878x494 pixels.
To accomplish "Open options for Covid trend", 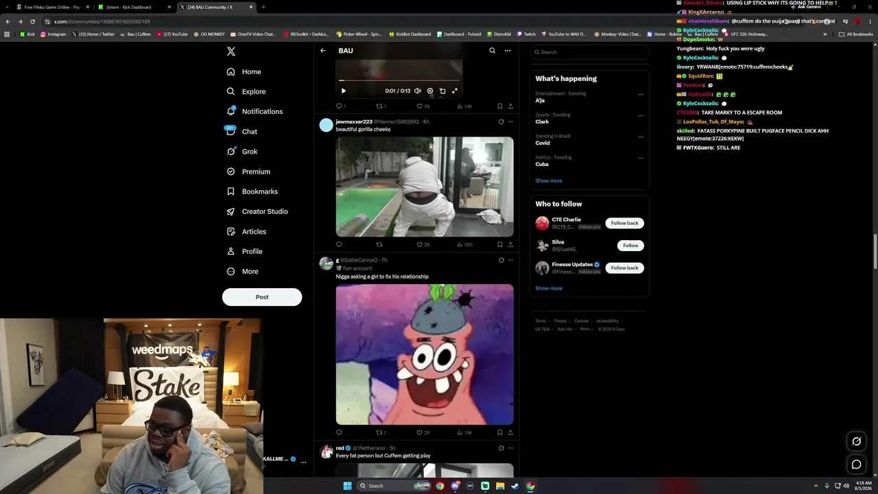I will 641,137.
